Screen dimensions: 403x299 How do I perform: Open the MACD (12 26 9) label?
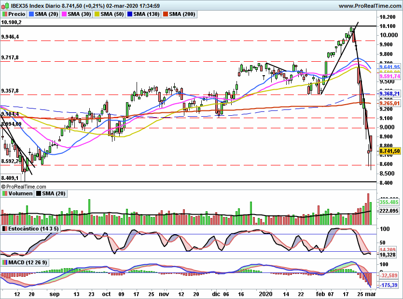tap(28, 262)
